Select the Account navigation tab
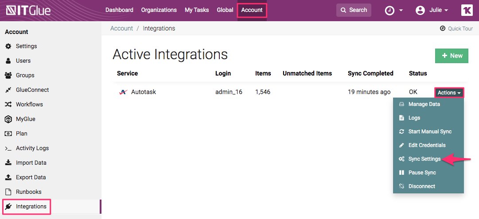Image resolution: width=479 pixels, height=219 pixels. (x=252, y=10)
